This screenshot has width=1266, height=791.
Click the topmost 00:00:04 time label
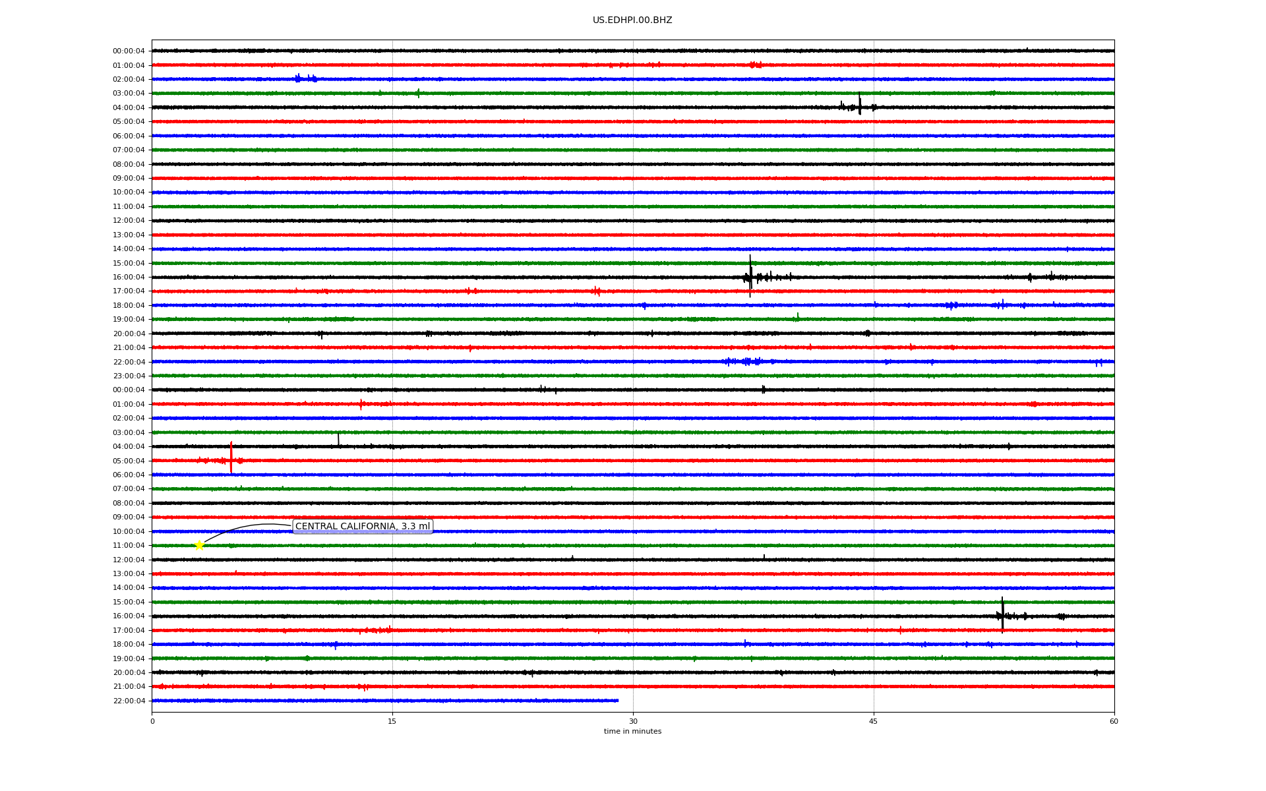coord(129,51)
